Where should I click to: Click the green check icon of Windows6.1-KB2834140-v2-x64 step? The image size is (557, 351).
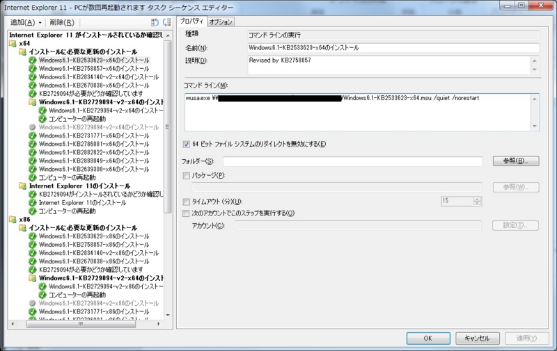tap(33, 77)
